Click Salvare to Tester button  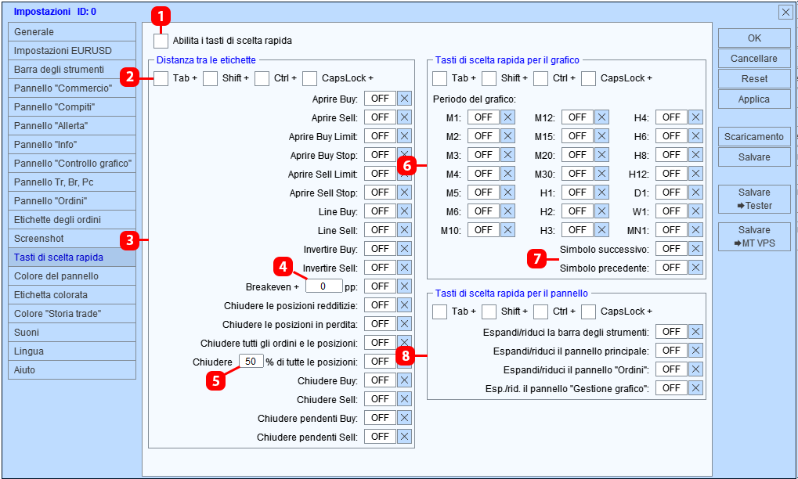(755, 200)
